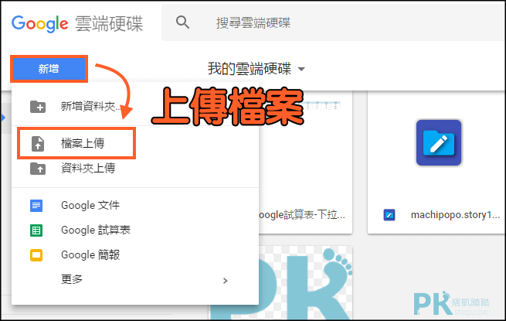
Task: Select the machipopo.story1... file name
Action: pos(455,215)
